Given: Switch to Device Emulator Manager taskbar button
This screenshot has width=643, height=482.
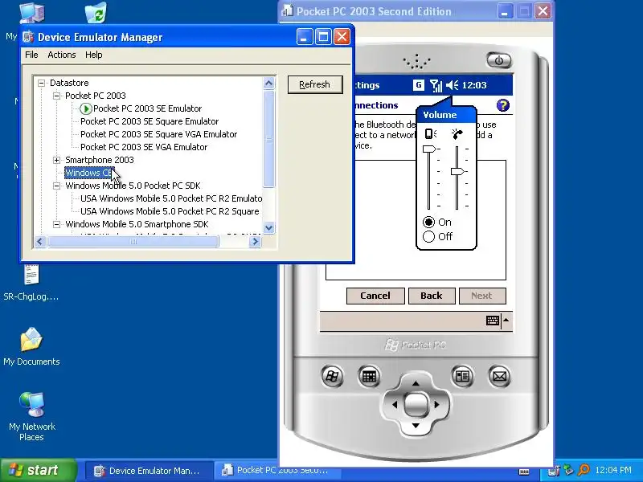Looking at the screenshot, I should 149,471.
